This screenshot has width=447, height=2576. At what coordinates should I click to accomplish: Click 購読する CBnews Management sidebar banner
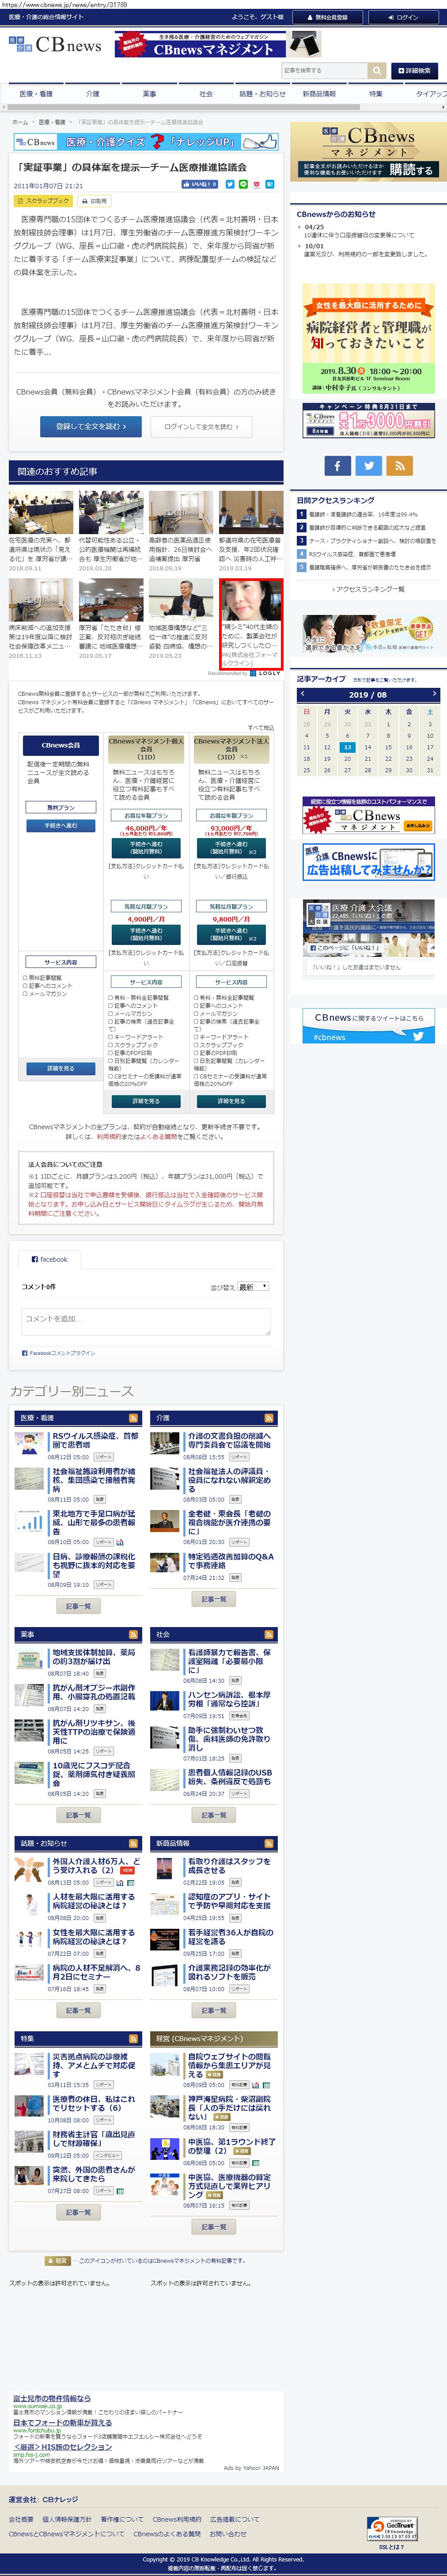pyautogui.click(x=368, y=152)
